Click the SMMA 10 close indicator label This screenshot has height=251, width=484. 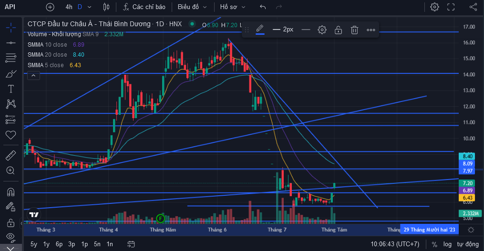point(47,45)
